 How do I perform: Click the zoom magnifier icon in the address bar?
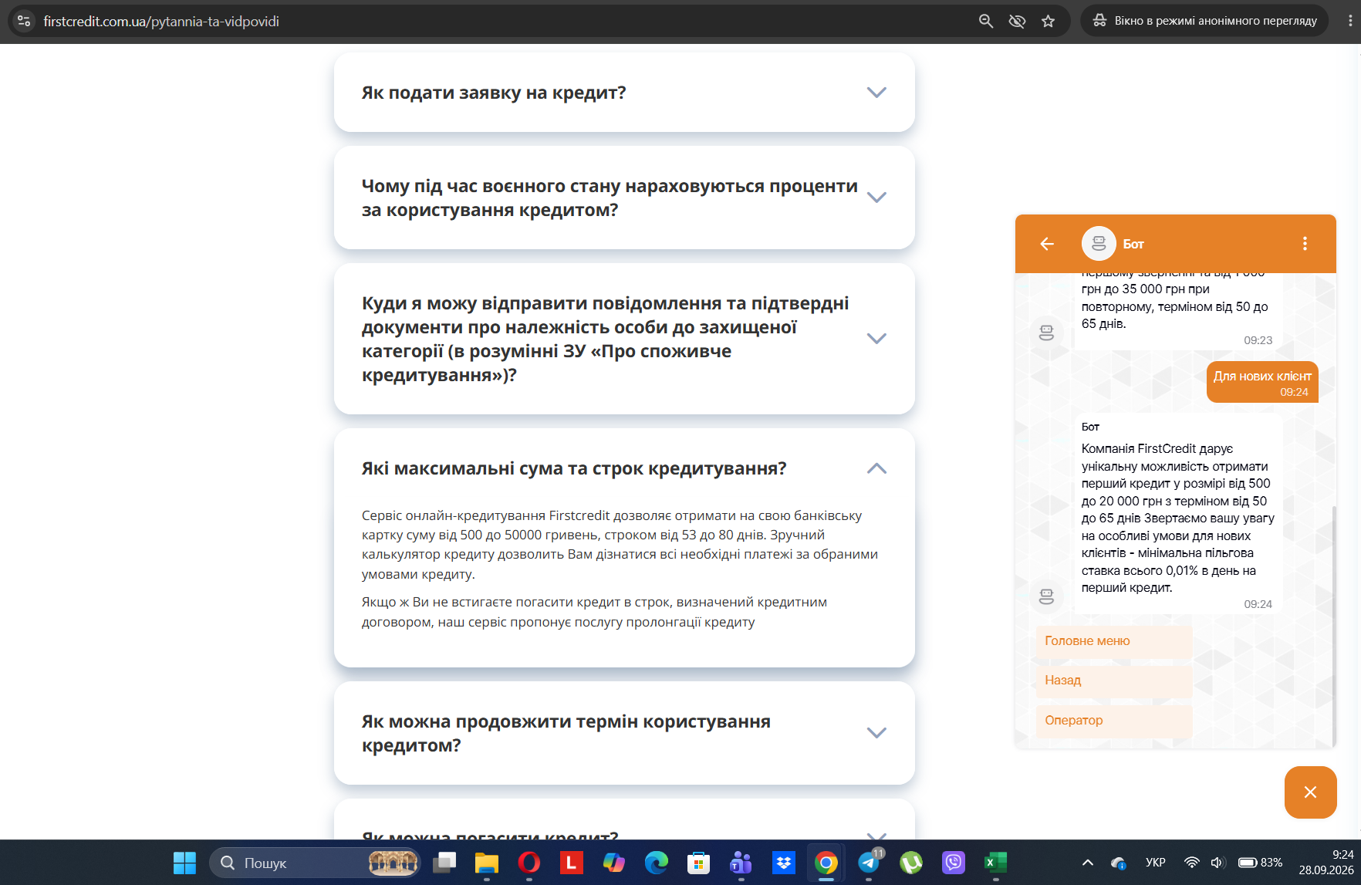click(986, 21)
